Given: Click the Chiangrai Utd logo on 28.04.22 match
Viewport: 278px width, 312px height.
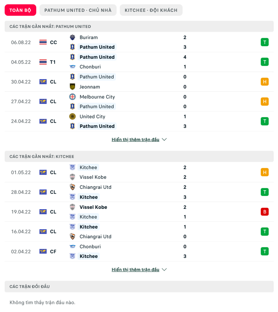Looking at the screenshot, I should 72,187.
